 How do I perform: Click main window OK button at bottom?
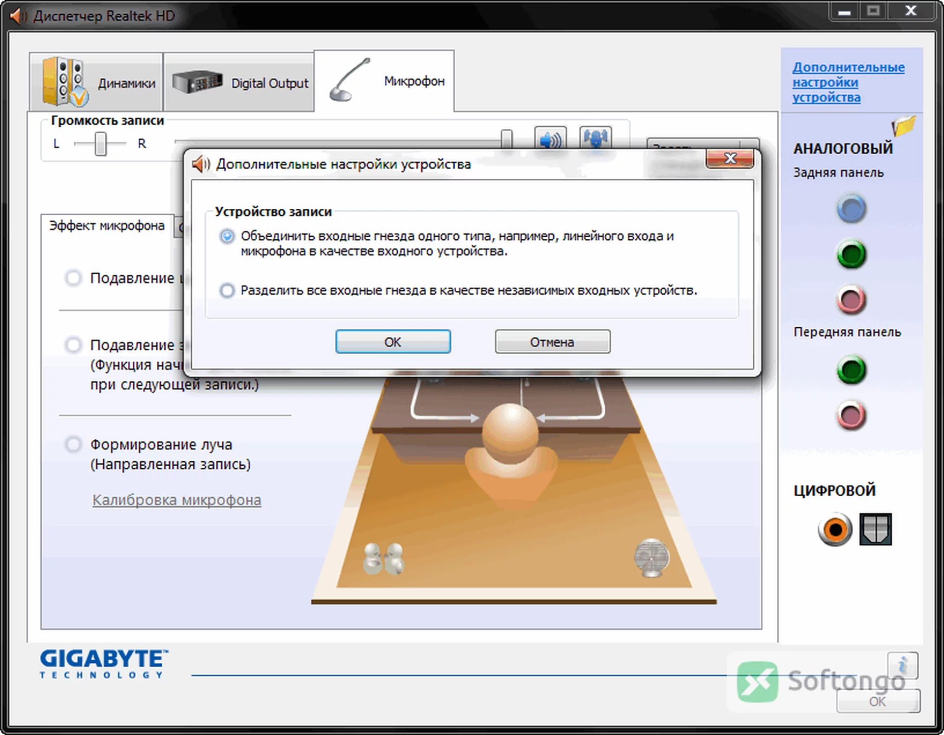coord(878,701)
